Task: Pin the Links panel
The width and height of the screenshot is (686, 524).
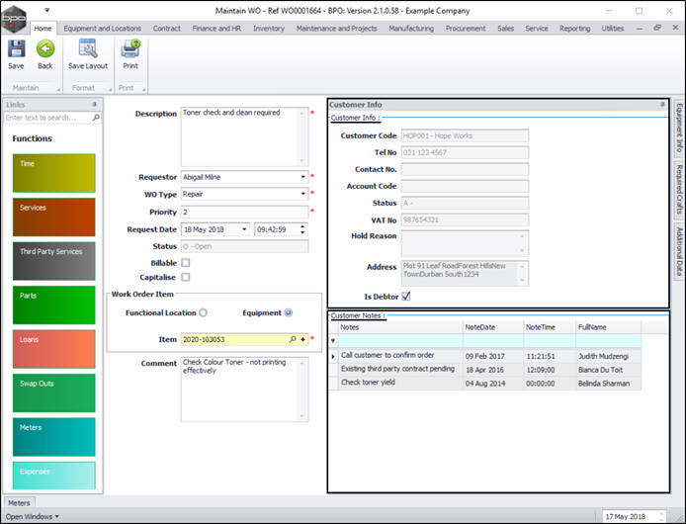Action: 94,104
